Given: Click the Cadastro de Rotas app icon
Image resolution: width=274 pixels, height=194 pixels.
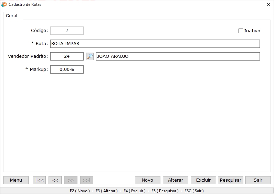Looking at the screenshot, I should (x=4, y=4).
